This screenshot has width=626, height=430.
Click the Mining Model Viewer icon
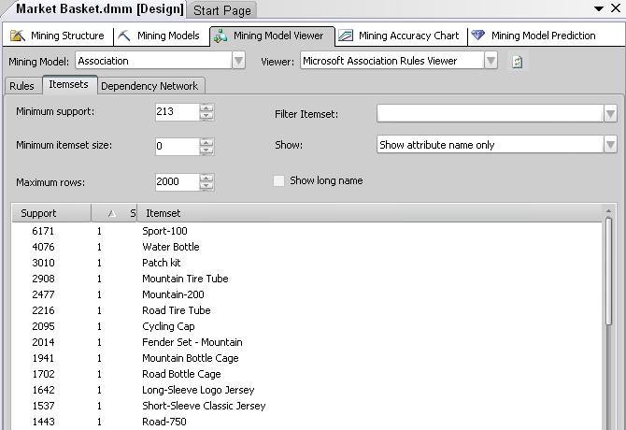click(x=221, y=36)
